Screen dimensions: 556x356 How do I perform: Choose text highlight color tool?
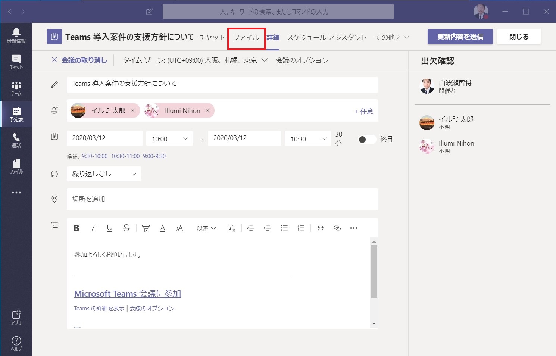tap(146, 228)
